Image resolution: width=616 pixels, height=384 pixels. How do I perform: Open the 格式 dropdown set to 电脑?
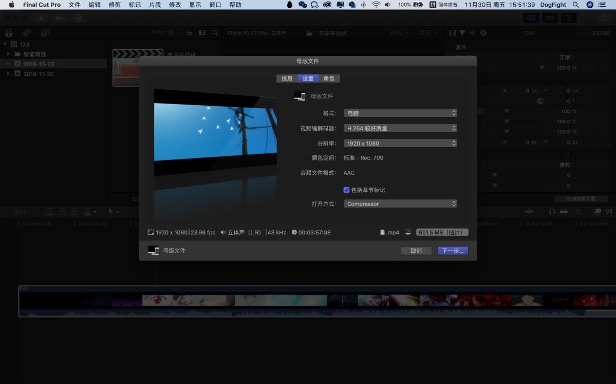tap(400, 113)
